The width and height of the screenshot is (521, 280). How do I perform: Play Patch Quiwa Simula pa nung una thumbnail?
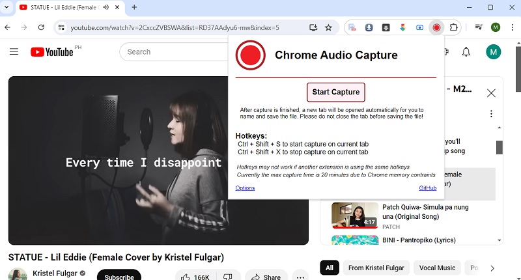click(x=355, y=216)
